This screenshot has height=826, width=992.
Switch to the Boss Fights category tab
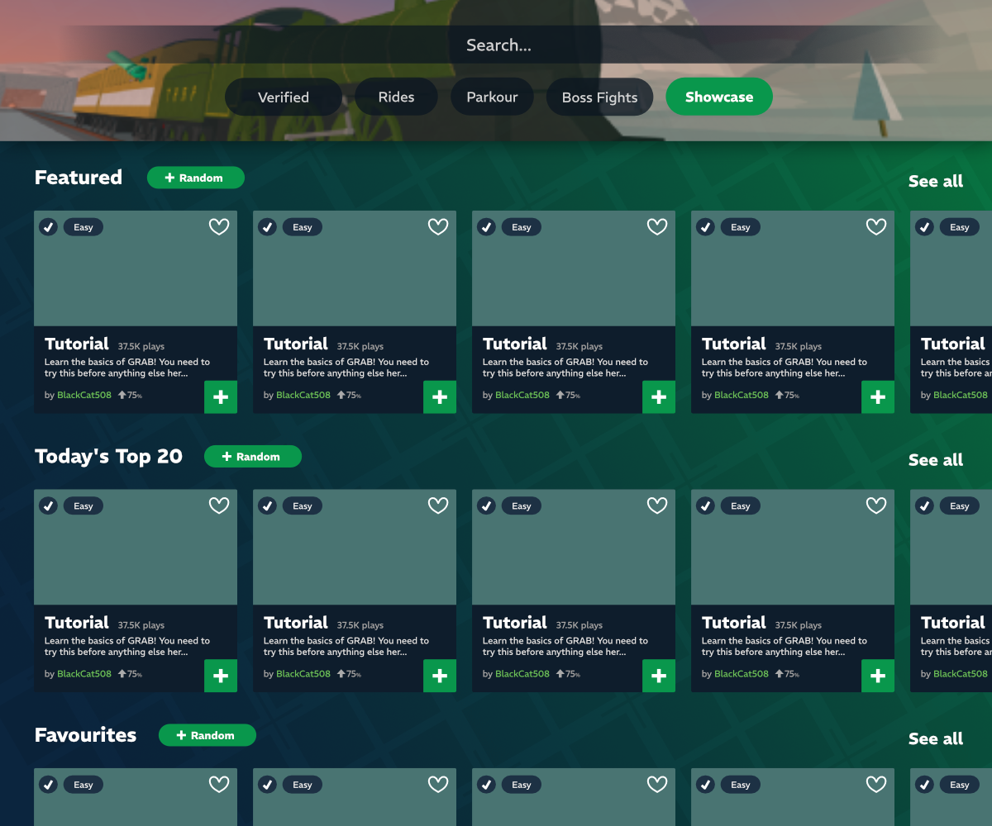(x=599, y=97)
